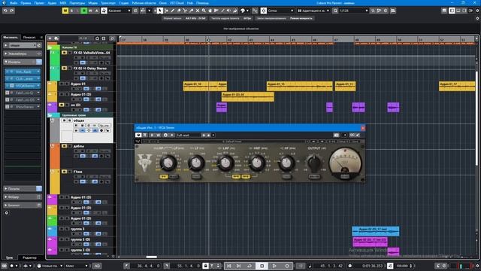
Task: Redo the action in toolbar
Action: (x=12, y=11)
